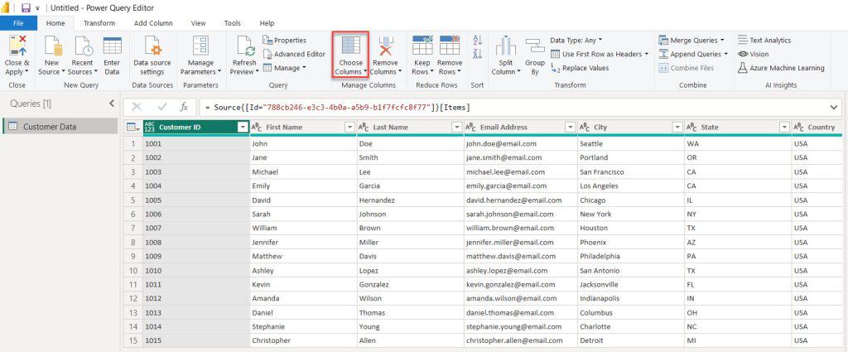Click cell john.doe@email.com
This screenshot has height=352, width=848.
tap(520, 144)
